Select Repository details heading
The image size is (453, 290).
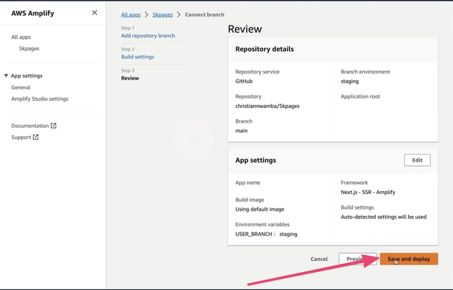264,49
